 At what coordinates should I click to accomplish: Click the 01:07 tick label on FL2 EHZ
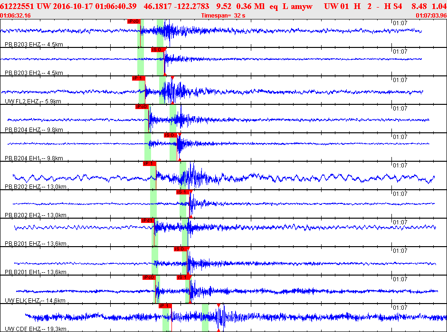[x=400, y=80]
